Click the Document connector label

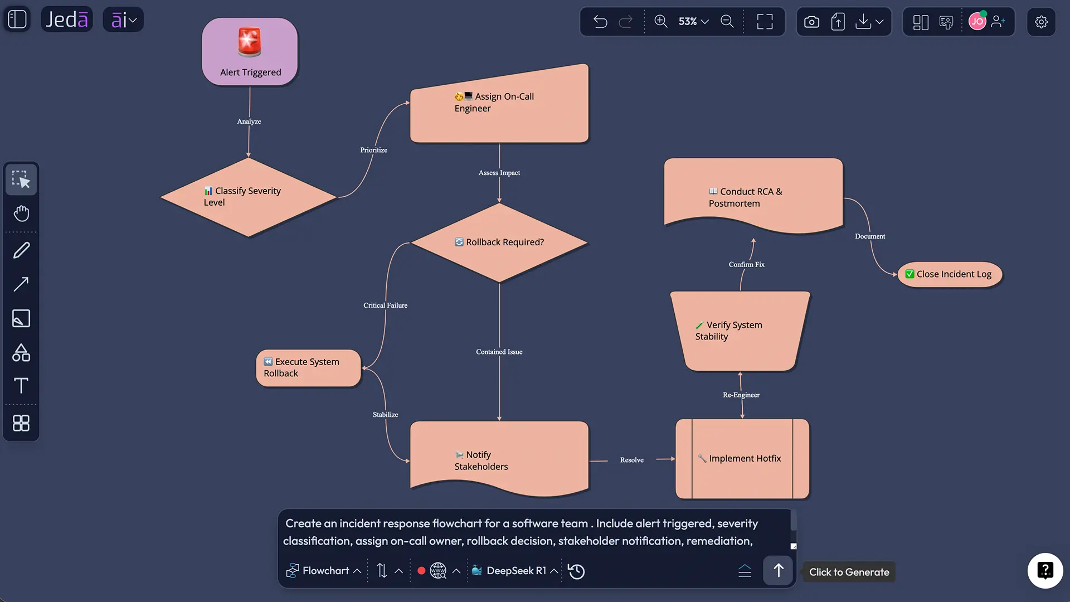870,236
